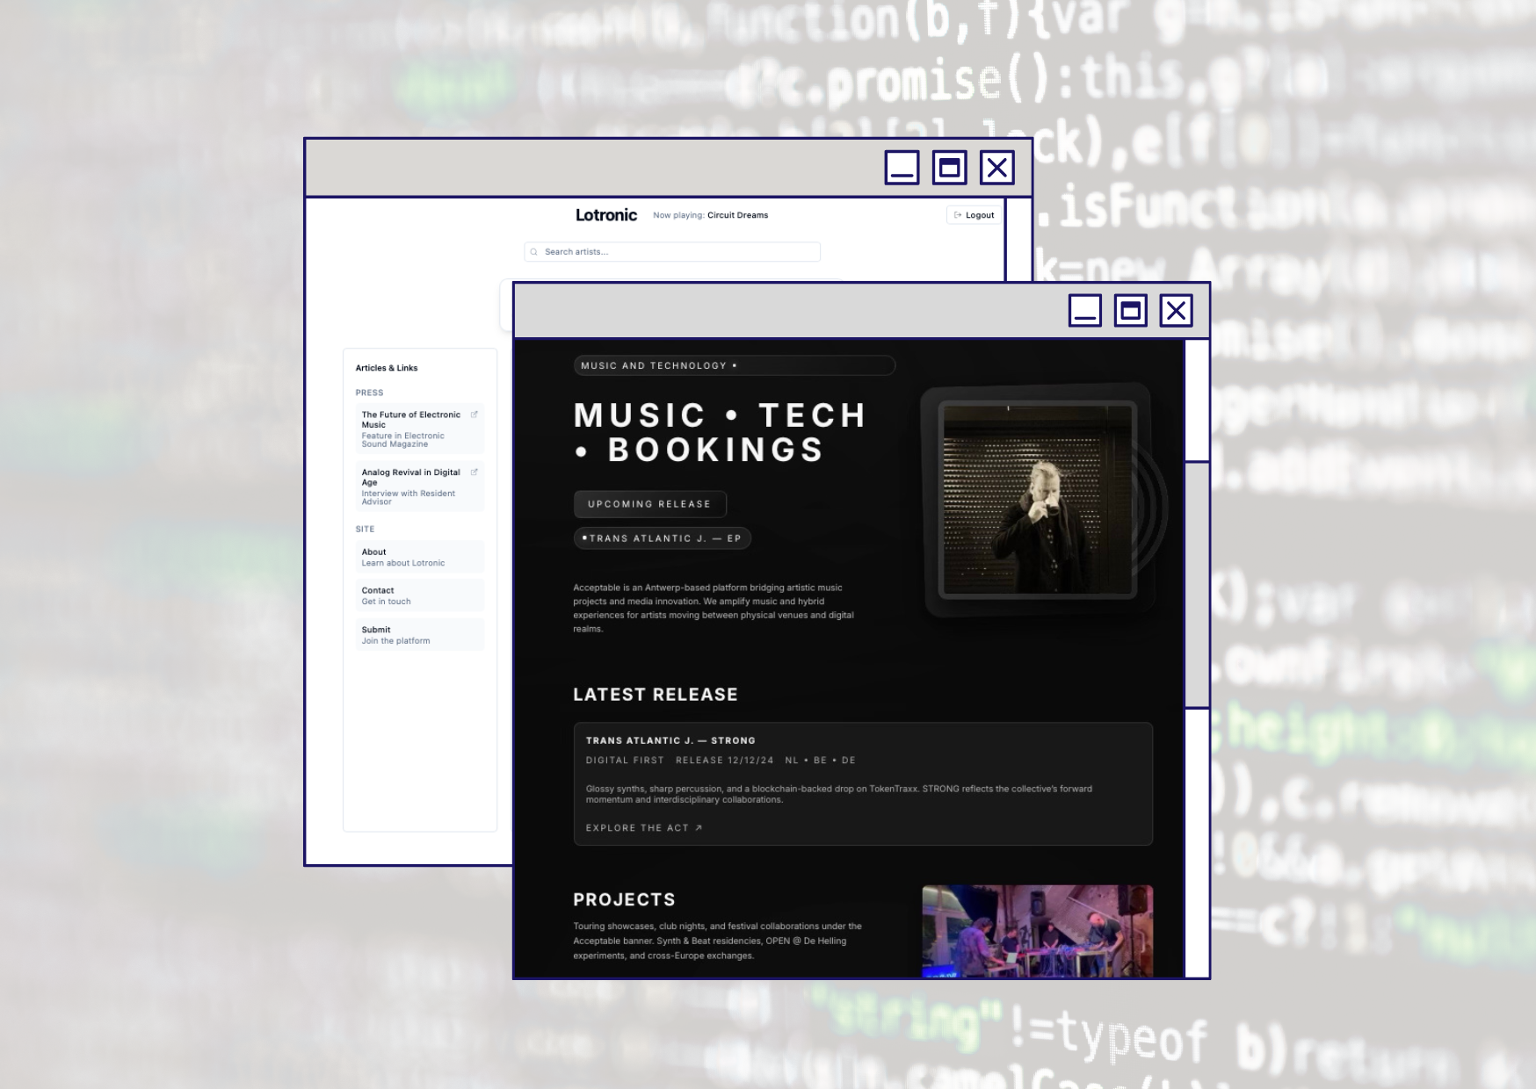
Task: Click the logout arrow icon next to Logout
Action: click(957, 214)
